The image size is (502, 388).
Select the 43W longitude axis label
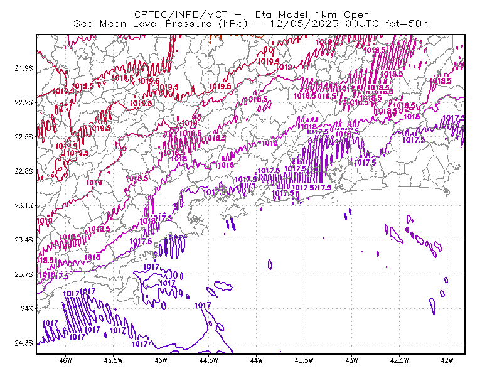point(351,360)
